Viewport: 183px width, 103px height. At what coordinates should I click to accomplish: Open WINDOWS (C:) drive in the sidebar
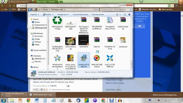pos(40,59)
